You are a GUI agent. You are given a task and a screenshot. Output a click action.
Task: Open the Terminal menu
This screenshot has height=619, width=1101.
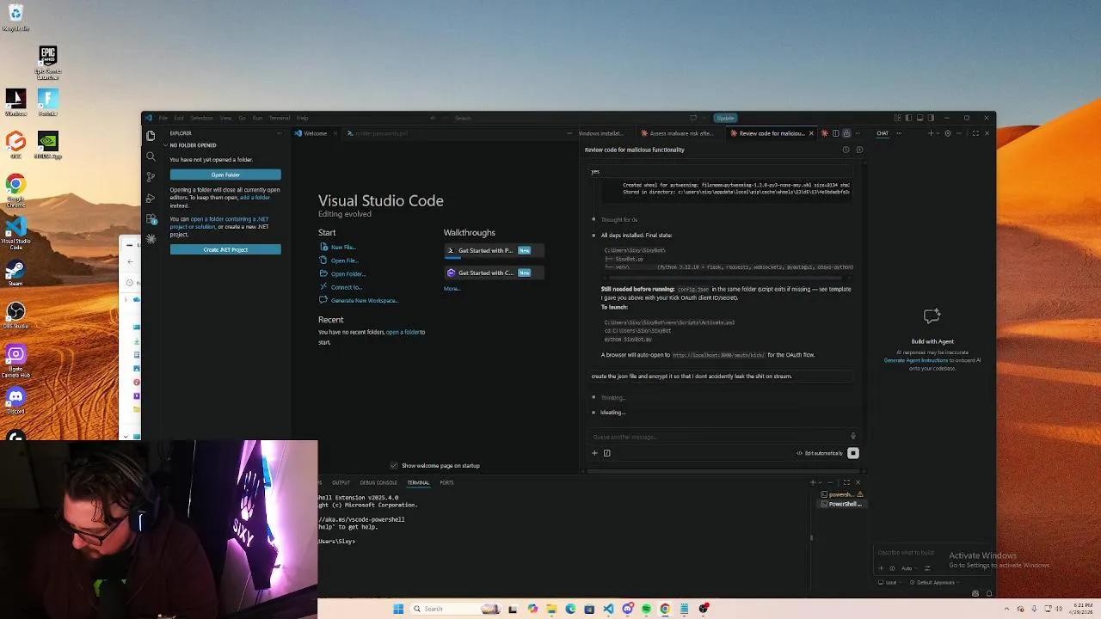[x=279, y=118]
